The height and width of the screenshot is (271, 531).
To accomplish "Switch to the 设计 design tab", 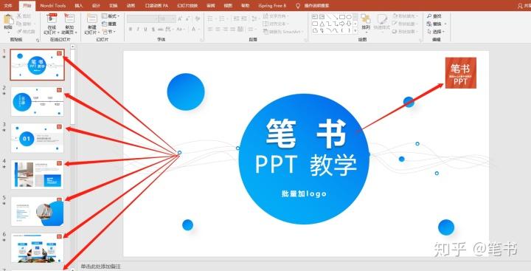I will coord(96,6).
